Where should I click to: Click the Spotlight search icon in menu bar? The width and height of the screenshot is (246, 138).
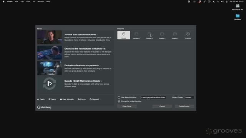coord(218,2)
